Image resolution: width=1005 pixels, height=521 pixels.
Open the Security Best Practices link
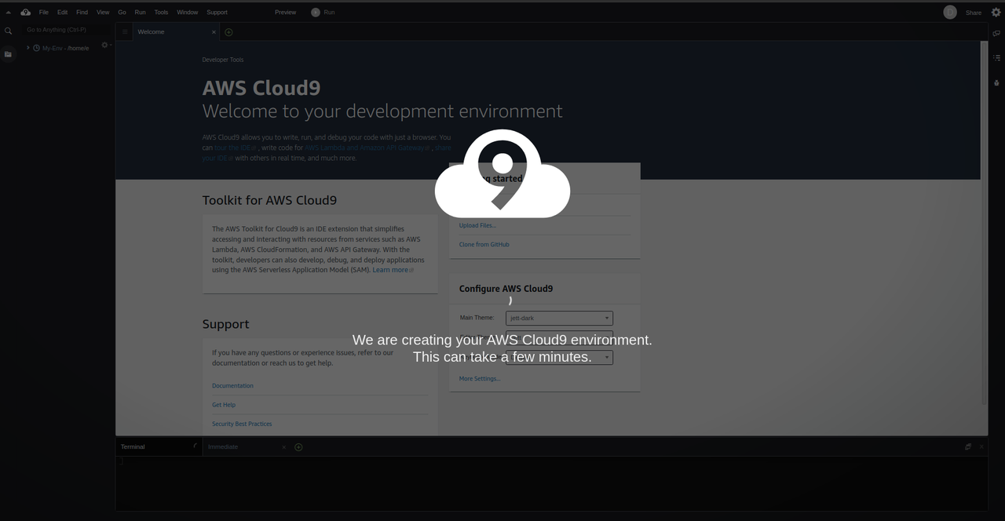click(x=242, y=424)
